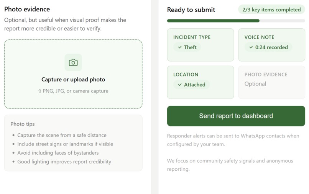This screenshot has height=194, width=309.
Task: Click the Incident Type card heading
Action: click(x=192, y=37)
